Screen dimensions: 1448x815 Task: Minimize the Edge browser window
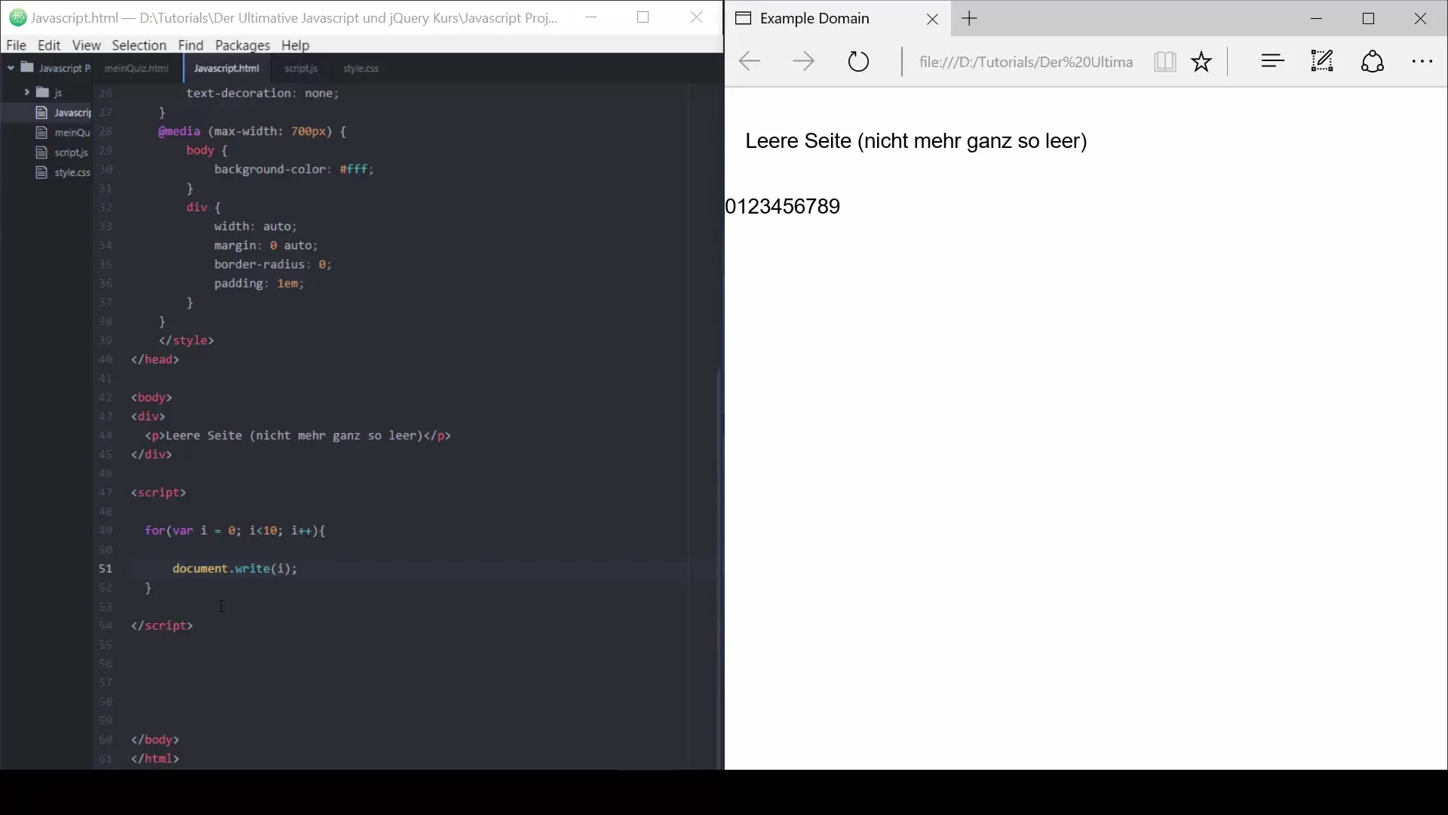tap(1318, 19)
